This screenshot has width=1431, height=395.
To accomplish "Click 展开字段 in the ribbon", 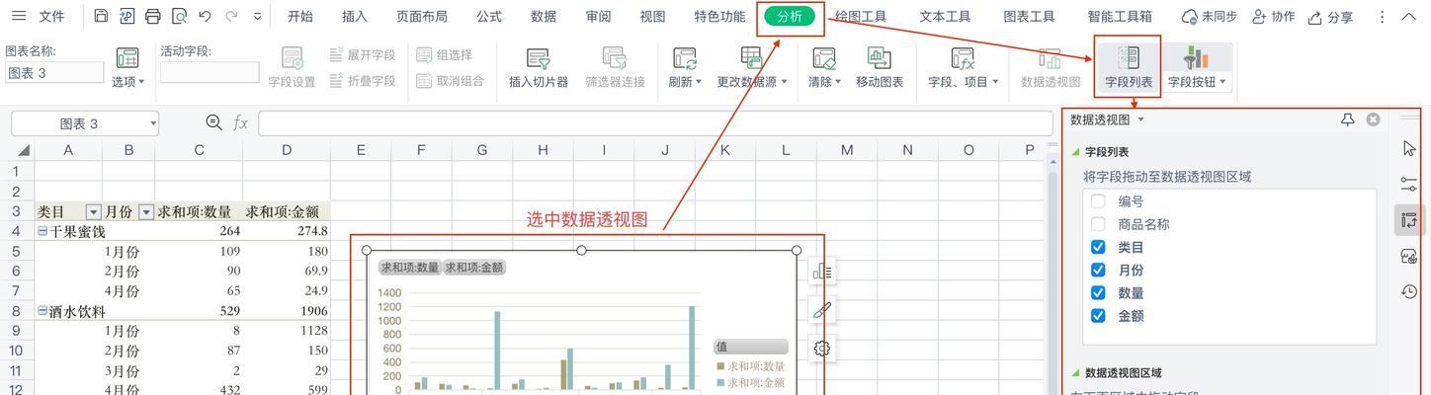I will tap(362, 55).
